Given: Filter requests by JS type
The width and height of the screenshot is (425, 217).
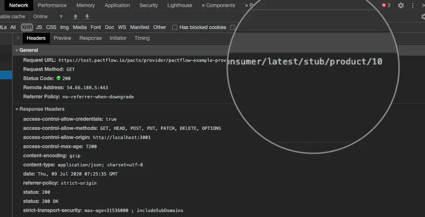Looking at the screenshot, I should pos(39,27).
